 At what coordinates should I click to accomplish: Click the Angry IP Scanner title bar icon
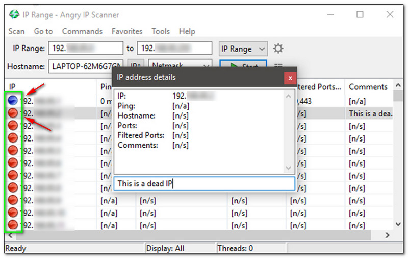tap(14, 14)
